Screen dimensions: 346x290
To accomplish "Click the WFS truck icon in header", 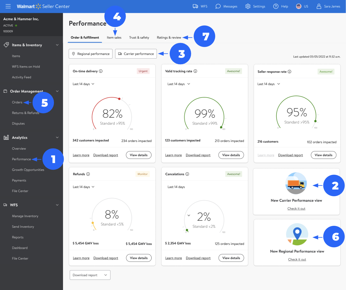I will click(x=195, y=6).
